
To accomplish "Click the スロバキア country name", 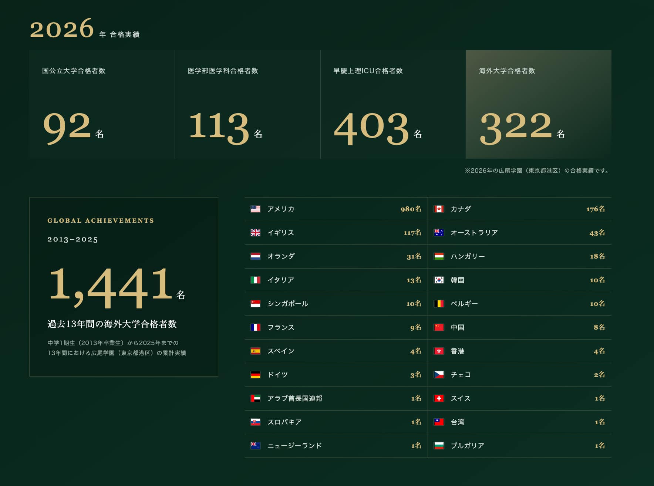I will point(284,422).
